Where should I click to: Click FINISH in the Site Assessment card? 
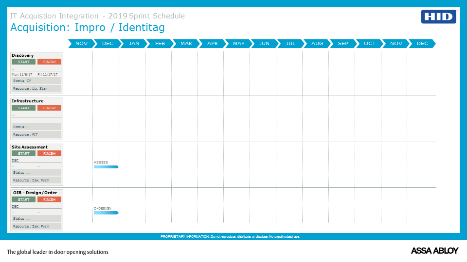[50, 154]
